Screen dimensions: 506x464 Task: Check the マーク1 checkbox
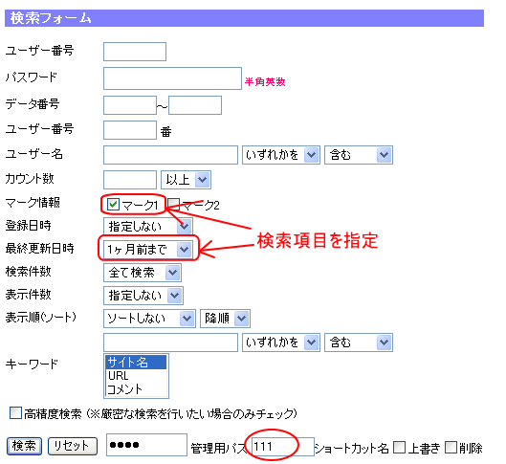[x=113, y=204]
